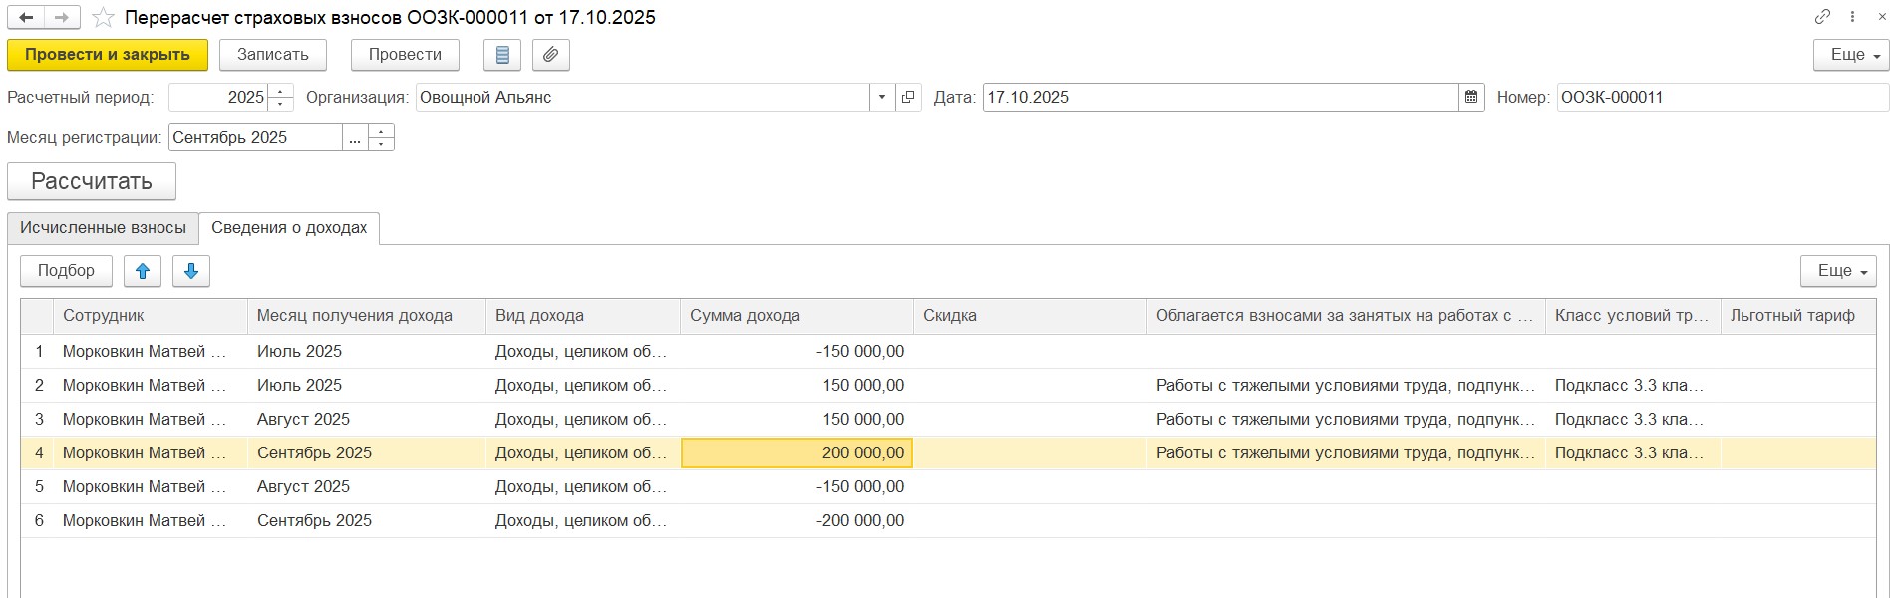Open the top Еще menu

(x=1851, y=55)
